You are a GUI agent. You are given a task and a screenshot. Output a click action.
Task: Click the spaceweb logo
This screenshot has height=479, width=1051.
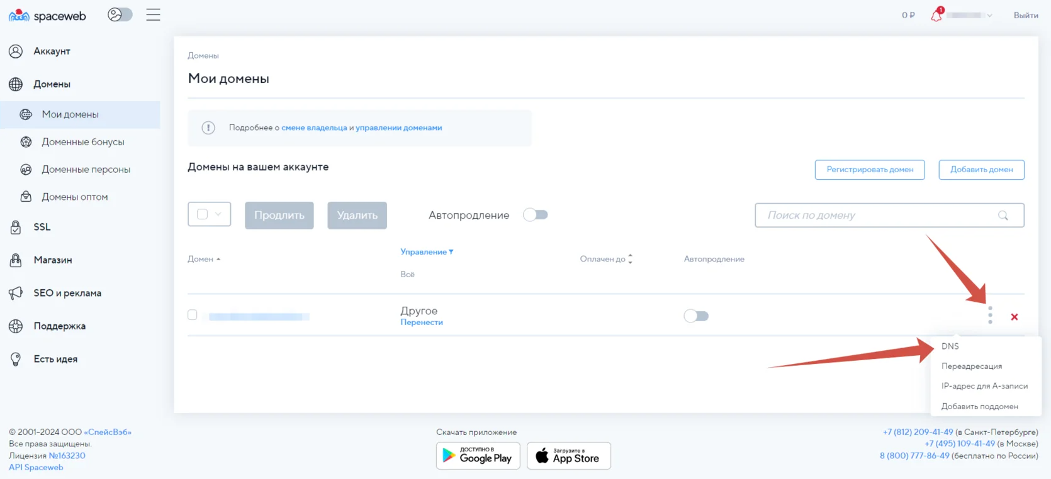click(x=48, y=16)
